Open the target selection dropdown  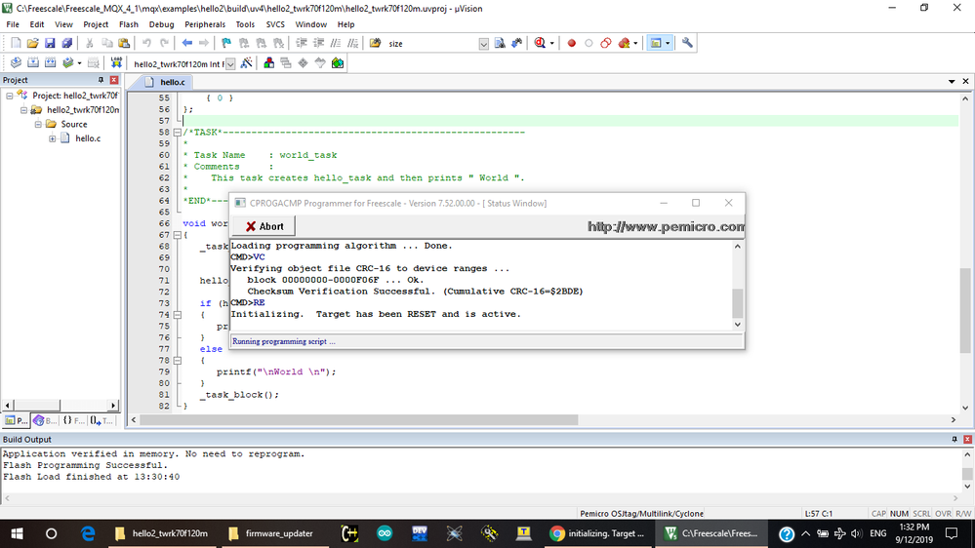pyautogui.click(x=230, y=64)
